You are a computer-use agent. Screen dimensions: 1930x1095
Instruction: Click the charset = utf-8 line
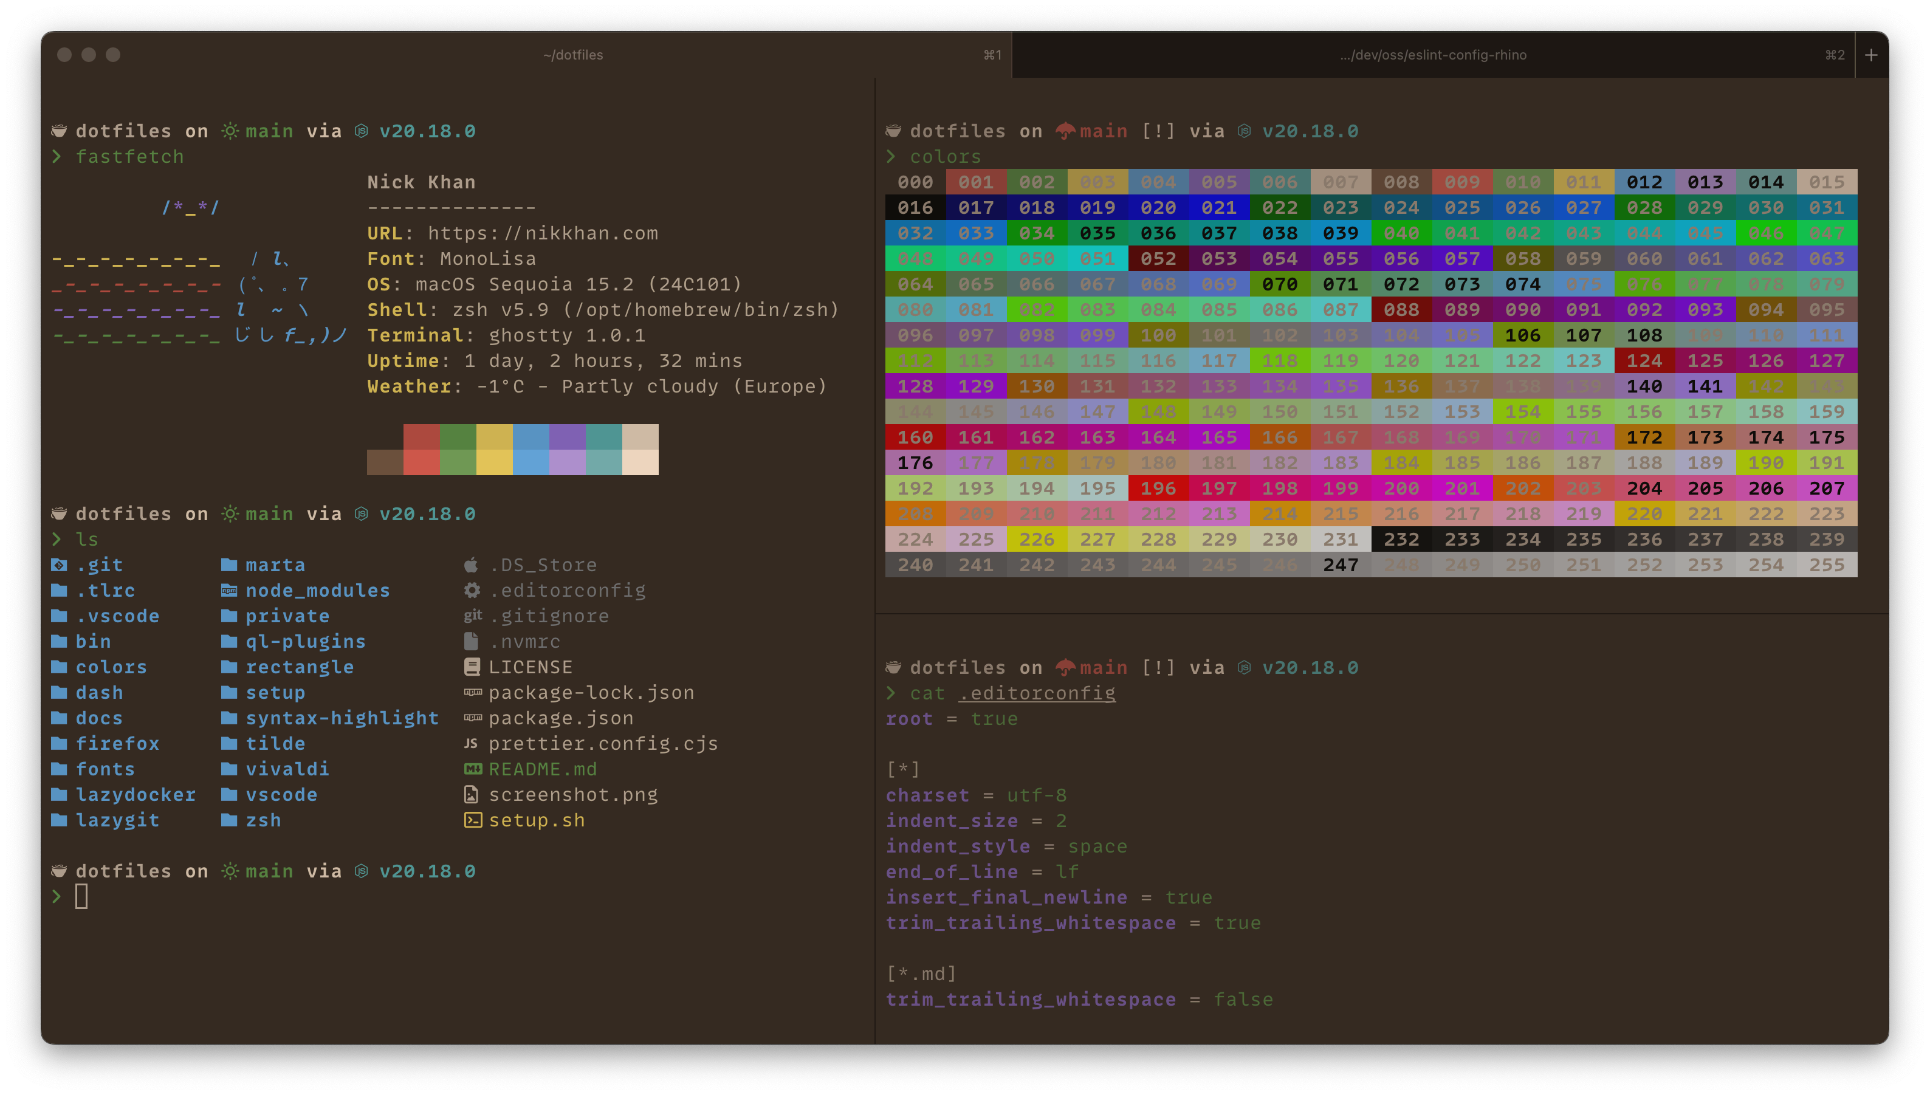pos(976,795)
